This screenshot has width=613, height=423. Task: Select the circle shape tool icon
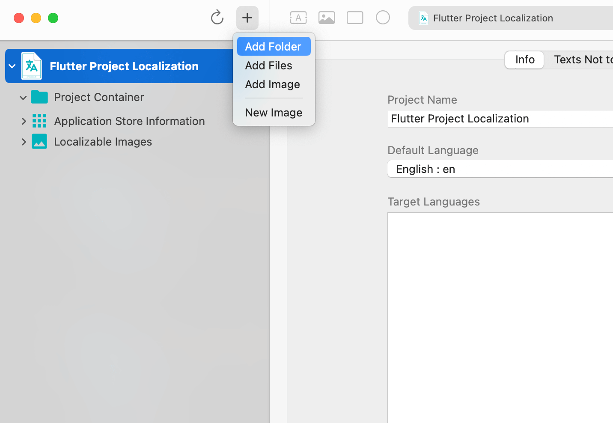click(x=383, y=18)
